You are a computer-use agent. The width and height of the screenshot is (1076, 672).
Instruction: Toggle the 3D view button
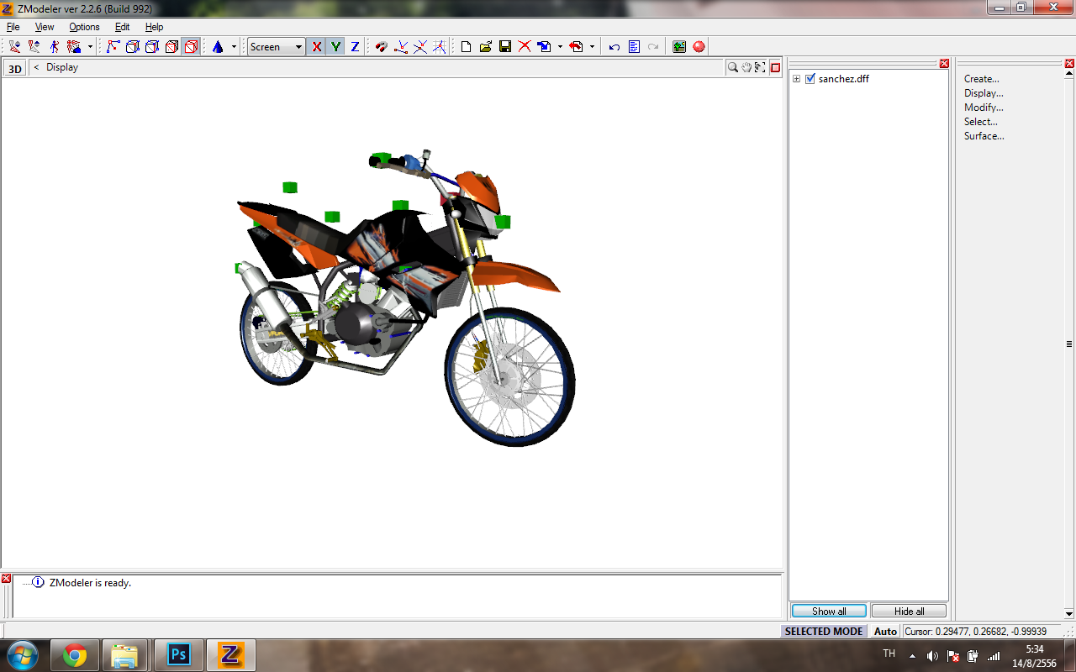click(x=15, y=68)
